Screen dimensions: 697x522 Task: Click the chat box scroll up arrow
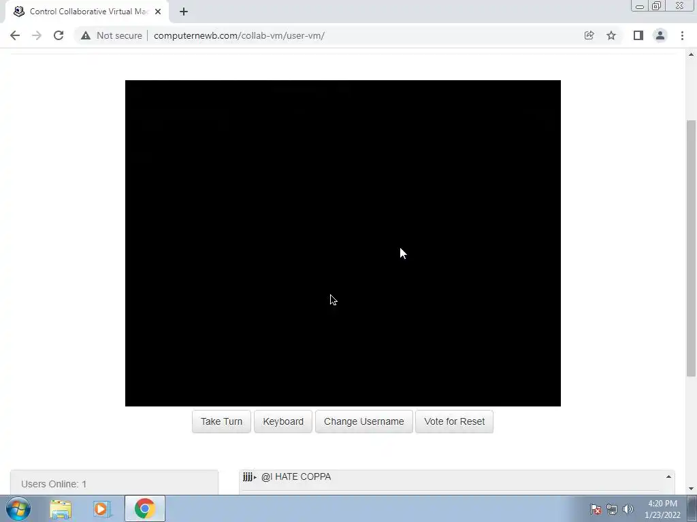tap(668, 476)
